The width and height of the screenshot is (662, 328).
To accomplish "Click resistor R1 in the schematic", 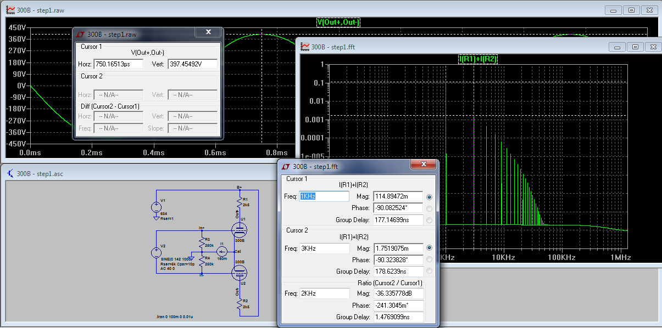I will pos(239,202).
